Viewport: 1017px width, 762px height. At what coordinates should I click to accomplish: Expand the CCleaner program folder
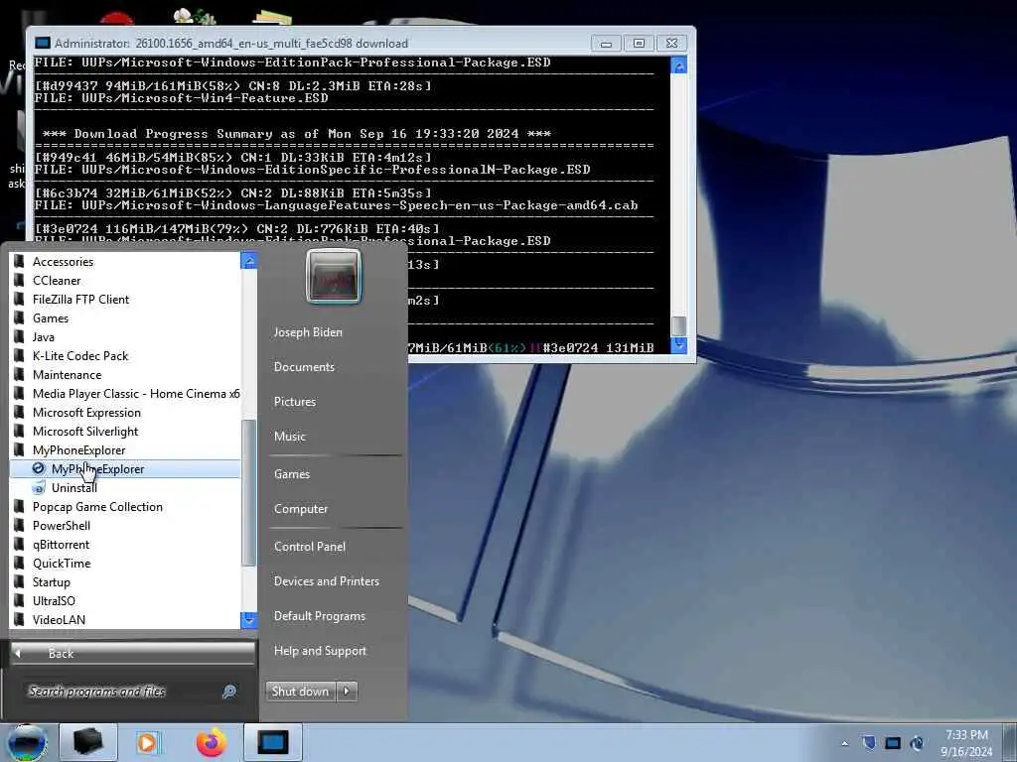coord(57,281)
